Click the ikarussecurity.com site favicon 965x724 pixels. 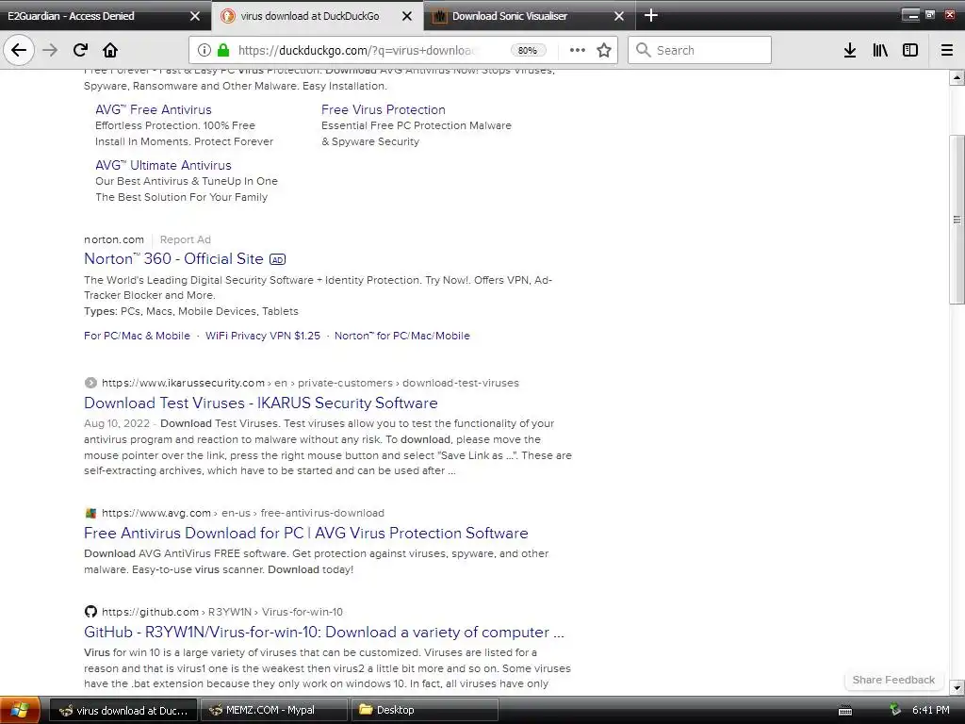(90, 383)
